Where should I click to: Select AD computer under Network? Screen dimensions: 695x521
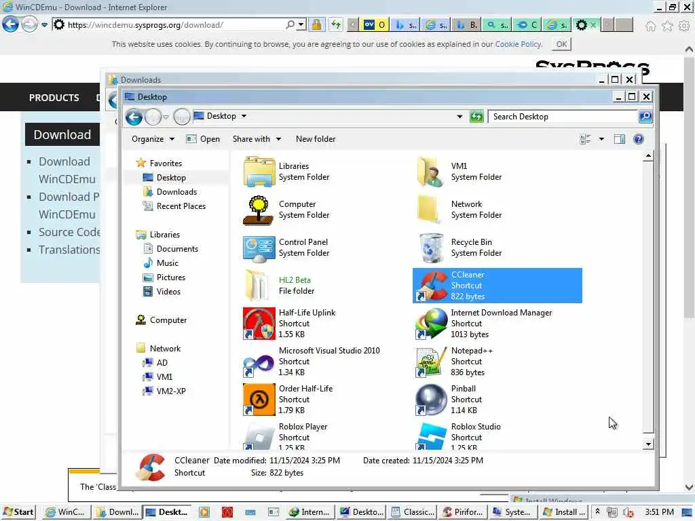(162, 363)
